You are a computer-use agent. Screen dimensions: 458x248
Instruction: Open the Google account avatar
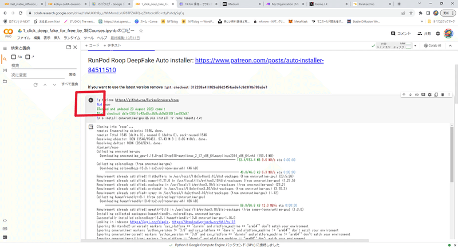click(448, 34)
